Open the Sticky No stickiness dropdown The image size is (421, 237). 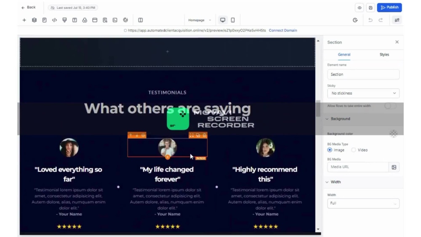(363, 93)
